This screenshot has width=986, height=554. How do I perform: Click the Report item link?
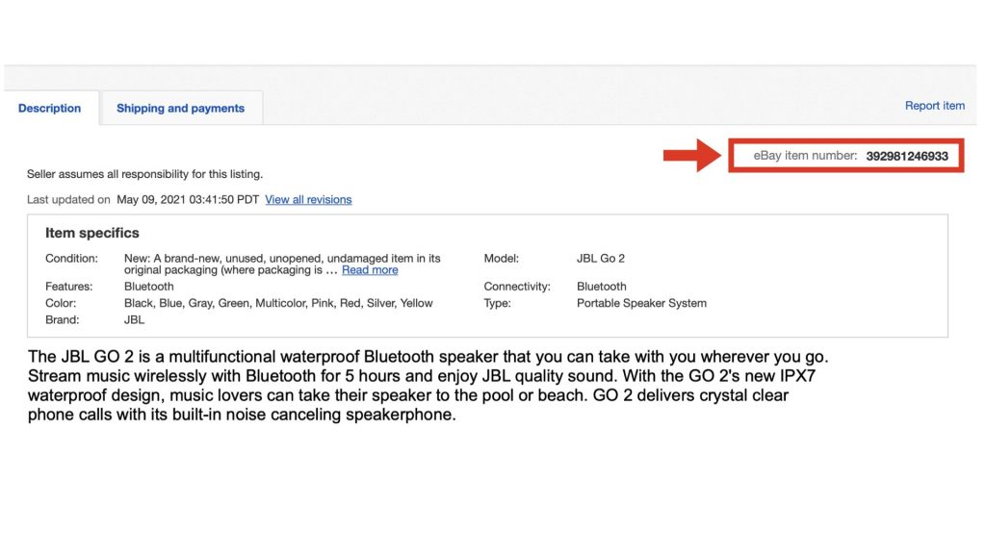(934, 106)
